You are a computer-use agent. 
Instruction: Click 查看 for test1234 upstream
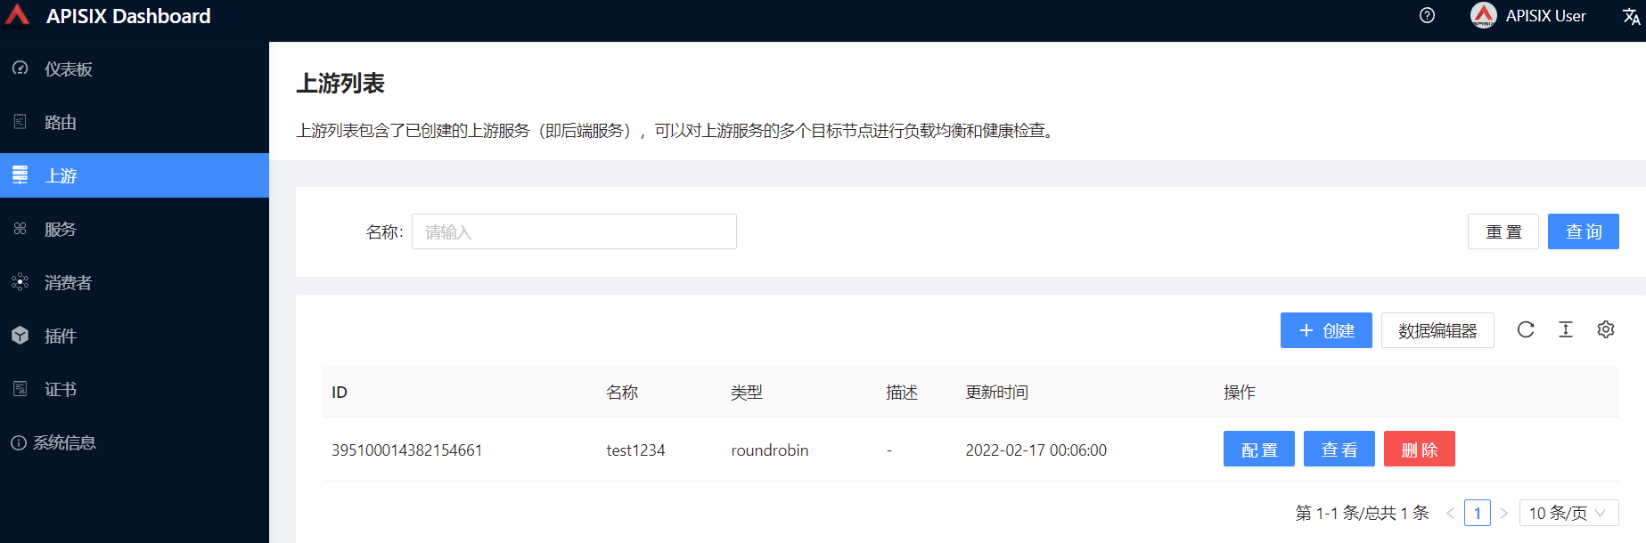pos(1339,449)
